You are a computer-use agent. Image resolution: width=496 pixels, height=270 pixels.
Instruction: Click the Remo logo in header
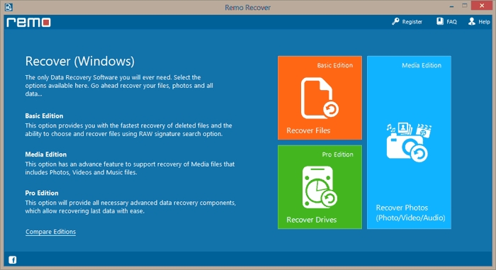[28, 22]
